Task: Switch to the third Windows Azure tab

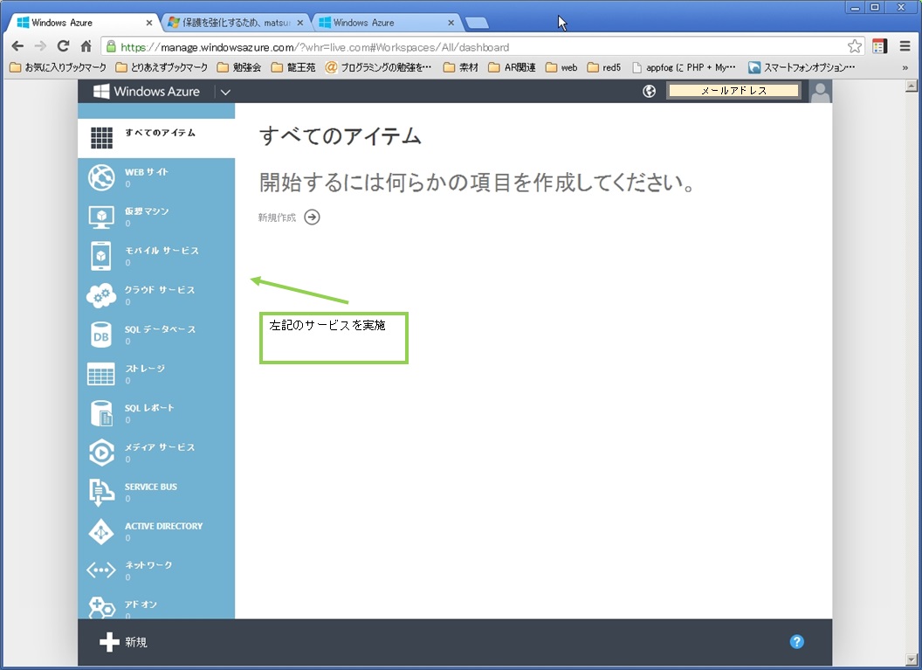Action: [385, 23]
